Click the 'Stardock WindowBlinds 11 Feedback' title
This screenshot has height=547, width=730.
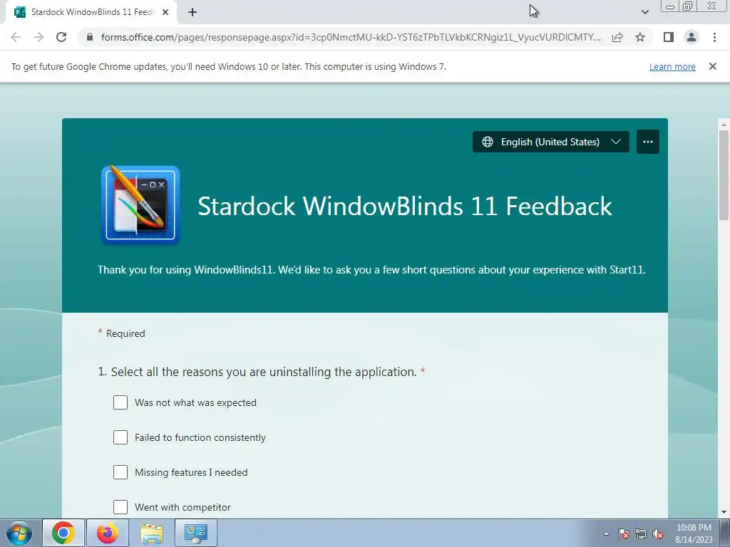tap(405, 206)
